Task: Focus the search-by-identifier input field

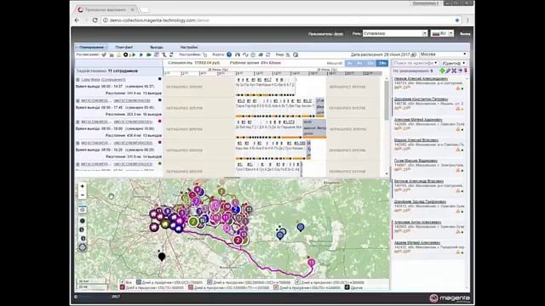Action: click(413, 63)
